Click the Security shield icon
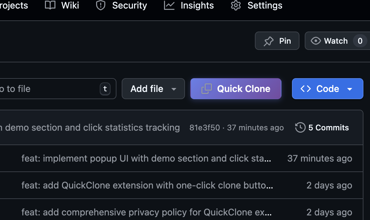The height and width of the screenshot is (220, 370). click(x=100, y=5)
